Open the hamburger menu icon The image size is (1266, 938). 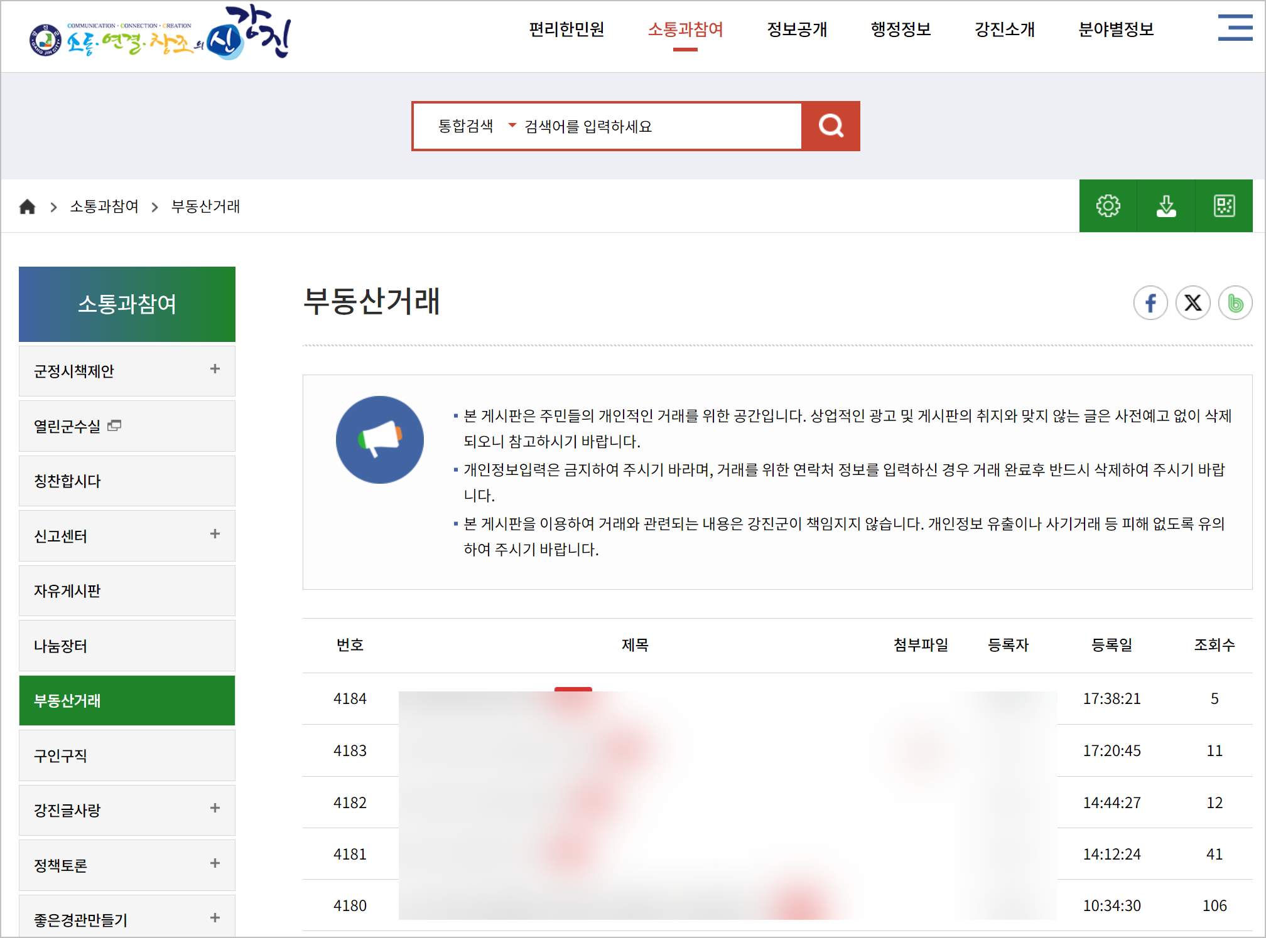pos(1235,28)
